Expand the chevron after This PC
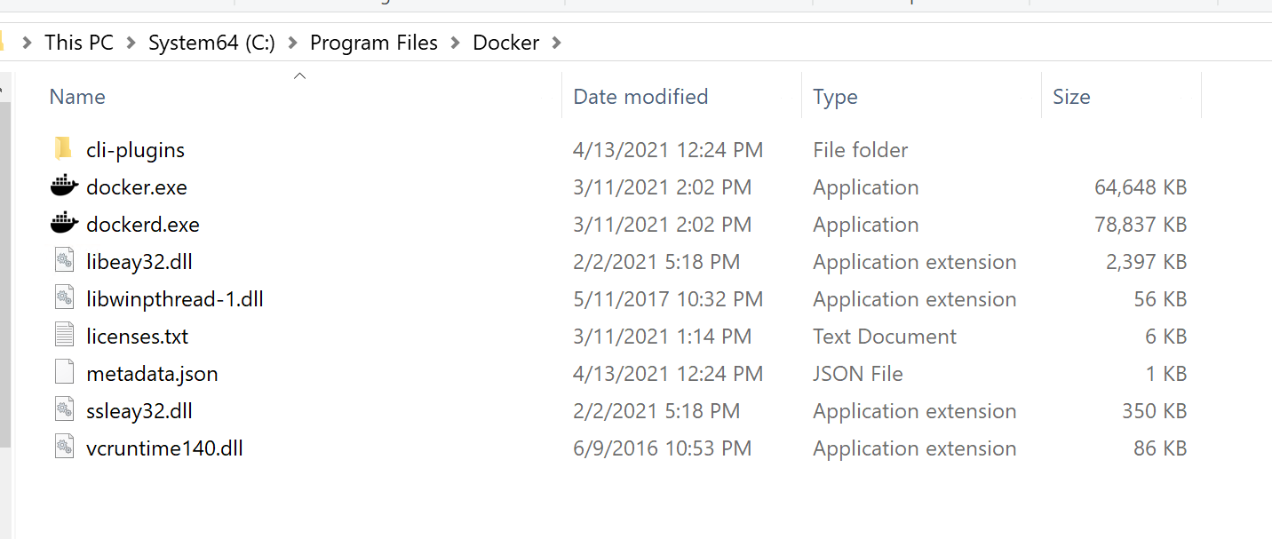This screenshot has height=539, width=1272. tap(133, 42)
